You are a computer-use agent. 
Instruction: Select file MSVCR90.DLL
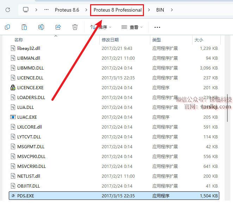(x=114, y=166)
